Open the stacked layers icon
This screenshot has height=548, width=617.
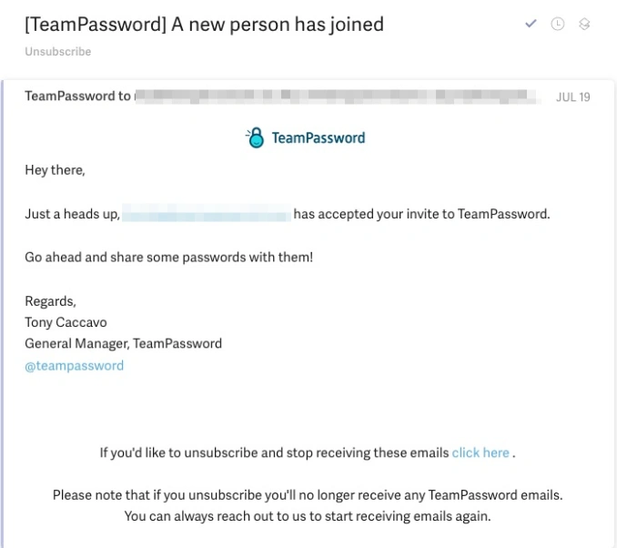click(x=584, y=24)
